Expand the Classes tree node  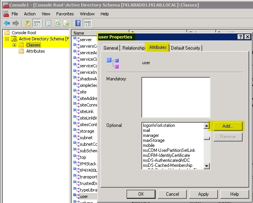(x=14, y=45)
